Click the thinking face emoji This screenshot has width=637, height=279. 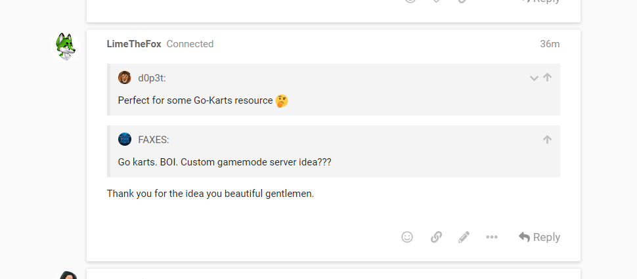282,101
